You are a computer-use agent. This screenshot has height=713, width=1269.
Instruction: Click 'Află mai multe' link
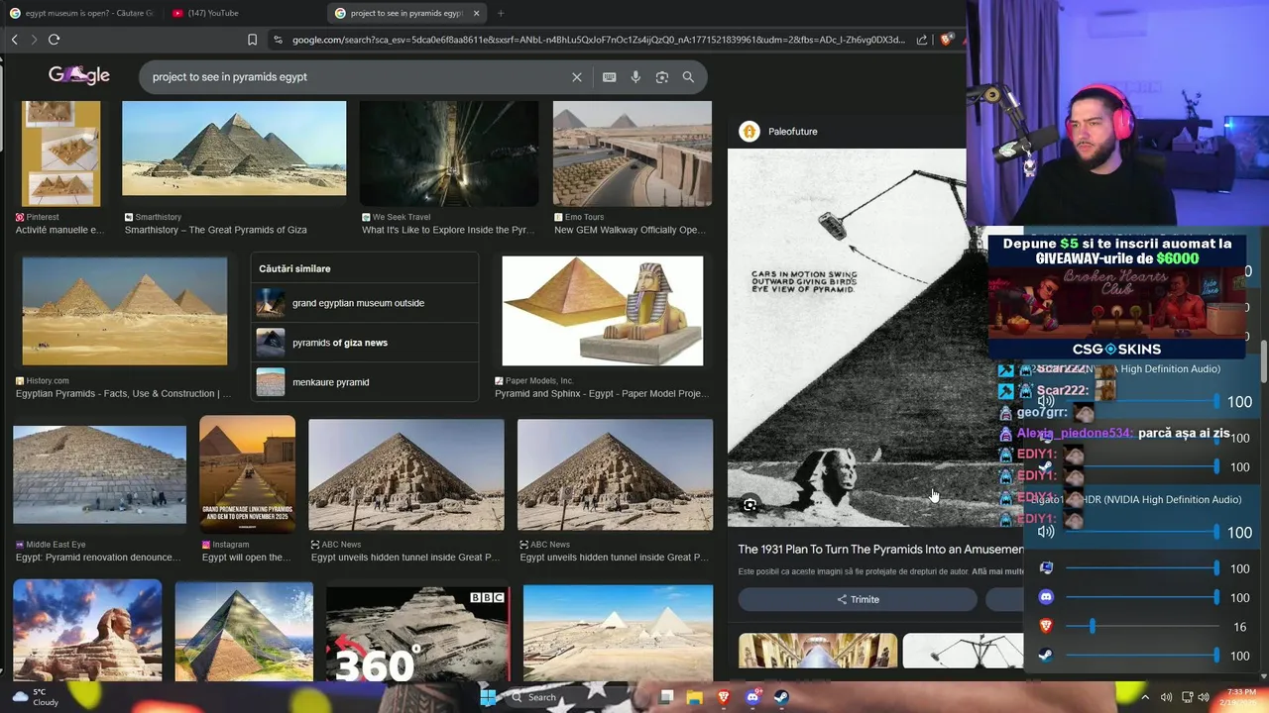pos(997,571)
